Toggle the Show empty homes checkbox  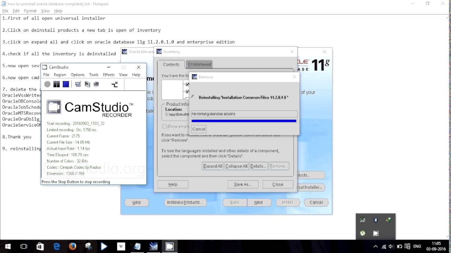tap(164, 126)
